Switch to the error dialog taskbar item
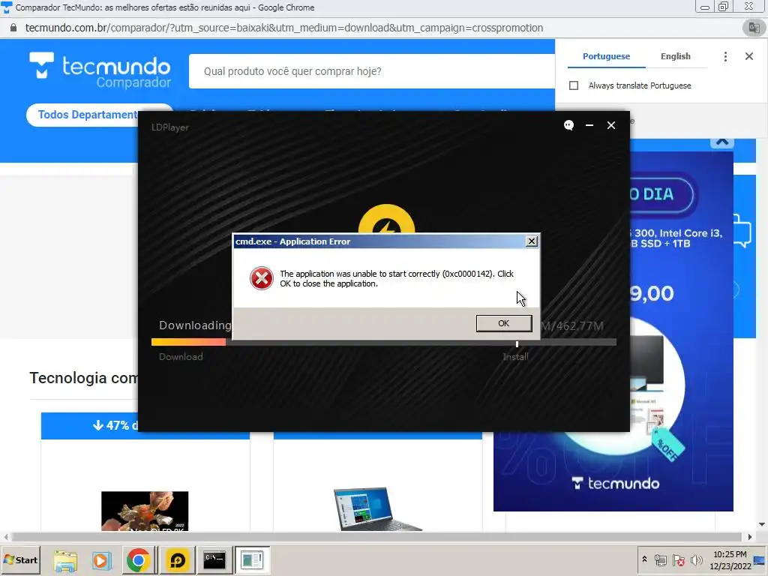This screenshot has width=768, height=576. coord(252,560)
